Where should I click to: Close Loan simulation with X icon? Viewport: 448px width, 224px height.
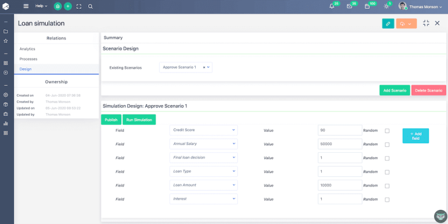(437, 23)
